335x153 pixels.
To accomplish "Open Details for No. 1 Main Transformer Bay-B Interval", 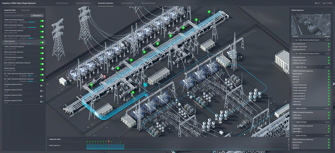I will (x=328, y=40).
